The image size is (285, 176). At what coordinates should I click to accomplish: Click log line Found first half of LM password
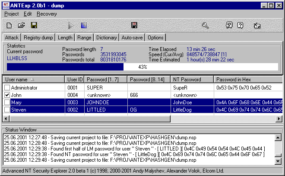coord(134,149)
